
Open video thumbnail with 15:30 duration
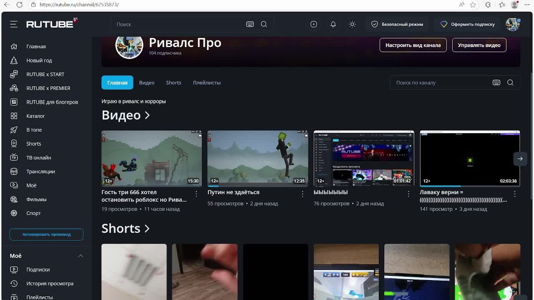pos(151,158)
